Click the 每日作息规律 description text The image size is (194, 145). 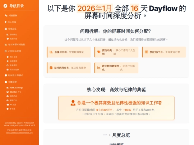(x=78, y=68)
